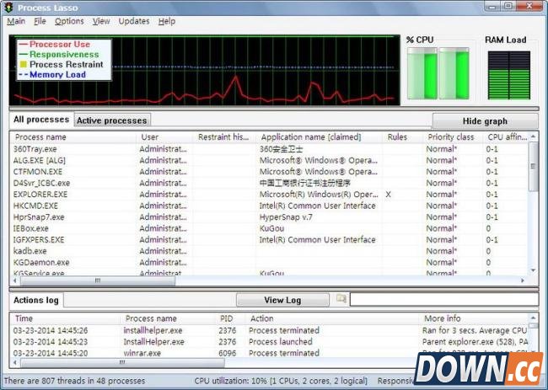Select the HprSnap7.exe process
This screenshot has width=548, height=390.
[269, 217]
